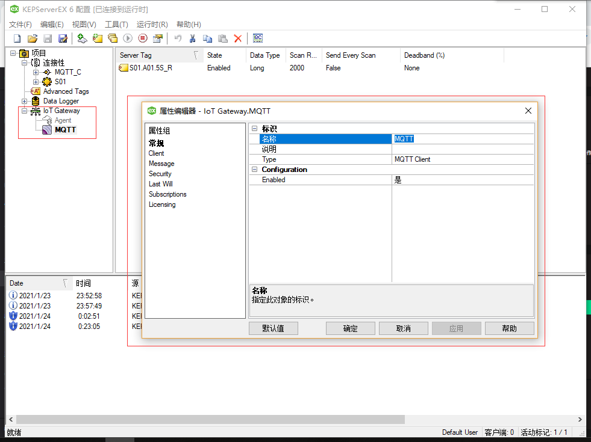
Task: Select the MQTT agent tree icon
Action: pos(47,130)
